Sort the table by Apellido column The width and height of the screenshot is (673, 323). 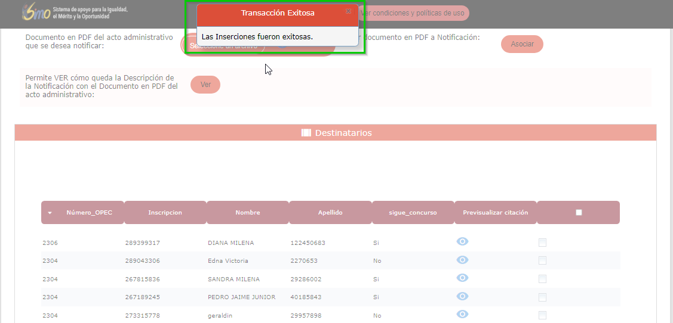[x=330, y=213]
